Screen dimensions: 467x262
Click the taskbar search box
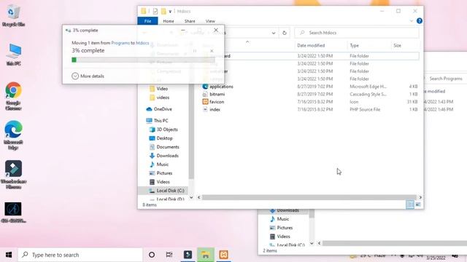80,255
